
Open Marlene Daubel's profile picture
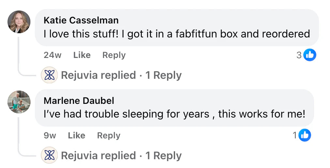19,102
